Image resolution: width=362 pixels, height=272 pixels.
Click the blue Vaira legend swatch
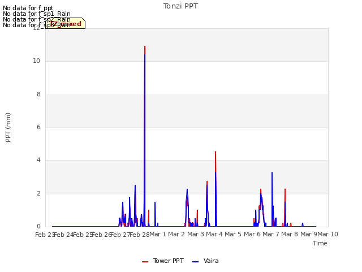coord(195,262)
